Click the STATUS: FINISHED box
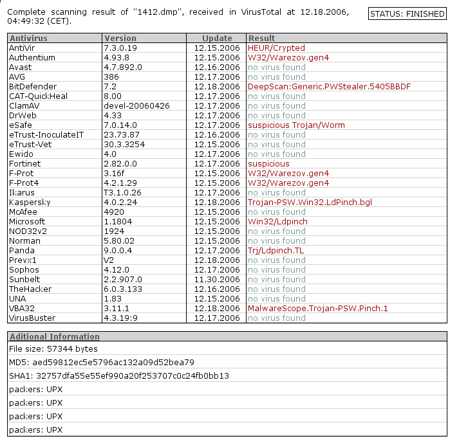The image size is (459, 443). click(407, 14)
